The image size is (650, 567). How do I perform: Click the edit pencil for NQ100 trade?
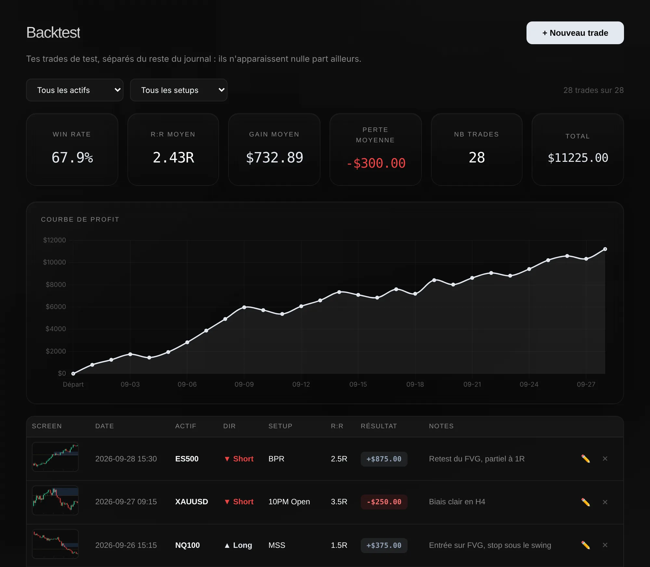(x=585, y=545)
